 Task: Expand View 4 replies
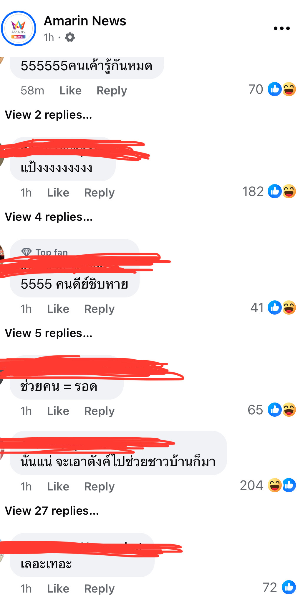click(49, 217)
